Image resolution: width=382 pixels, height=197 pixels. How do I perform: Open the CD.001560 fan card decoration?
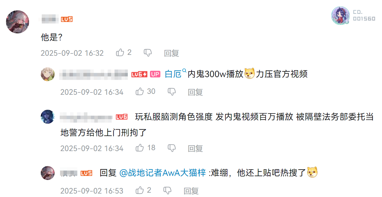tap(353, 16)
